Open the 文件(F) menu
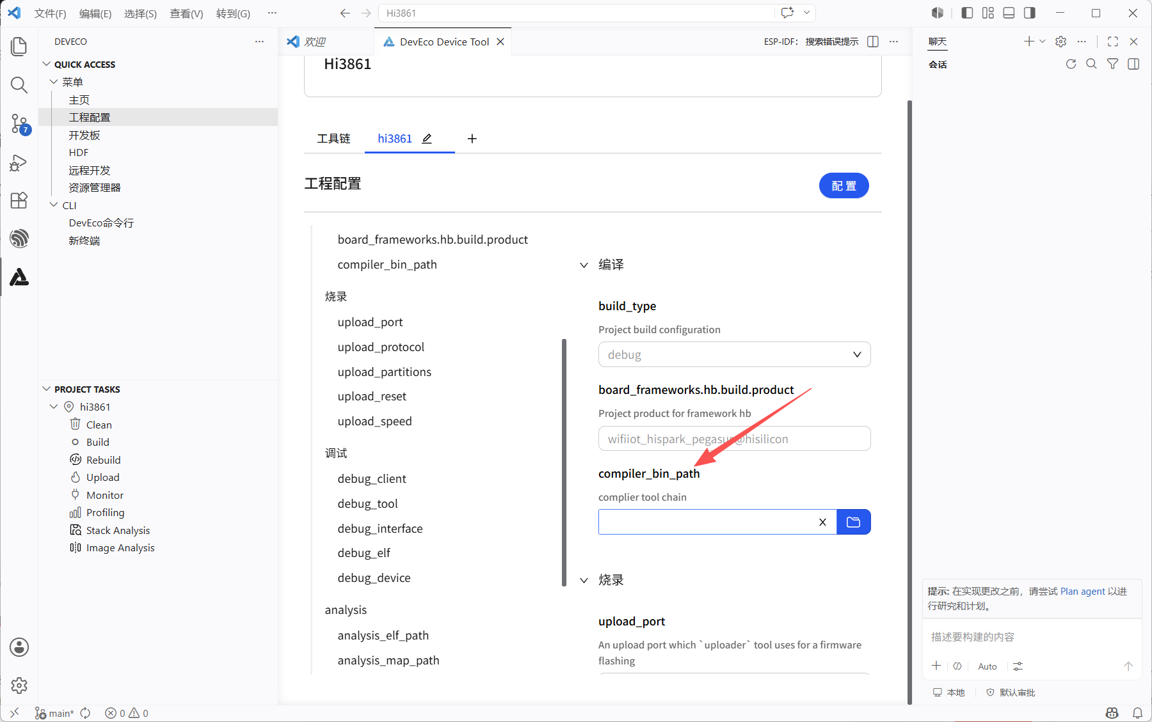1152x722 pixels. [x=50, y=13]
